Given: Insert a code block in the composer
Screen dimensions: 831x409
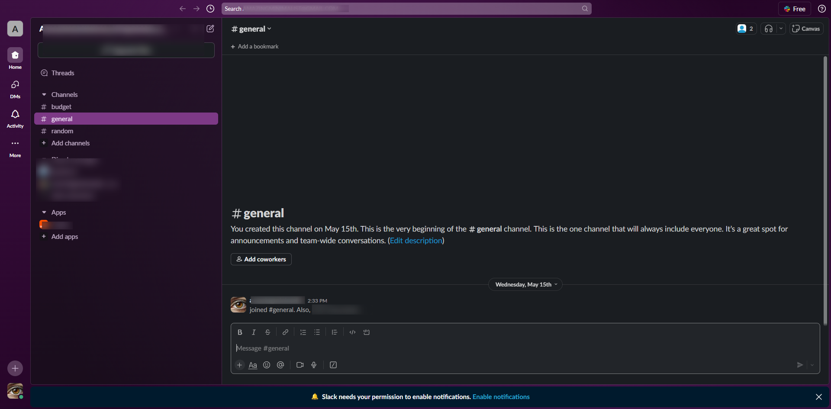Looking at the screenshot, I should [367, 332].
